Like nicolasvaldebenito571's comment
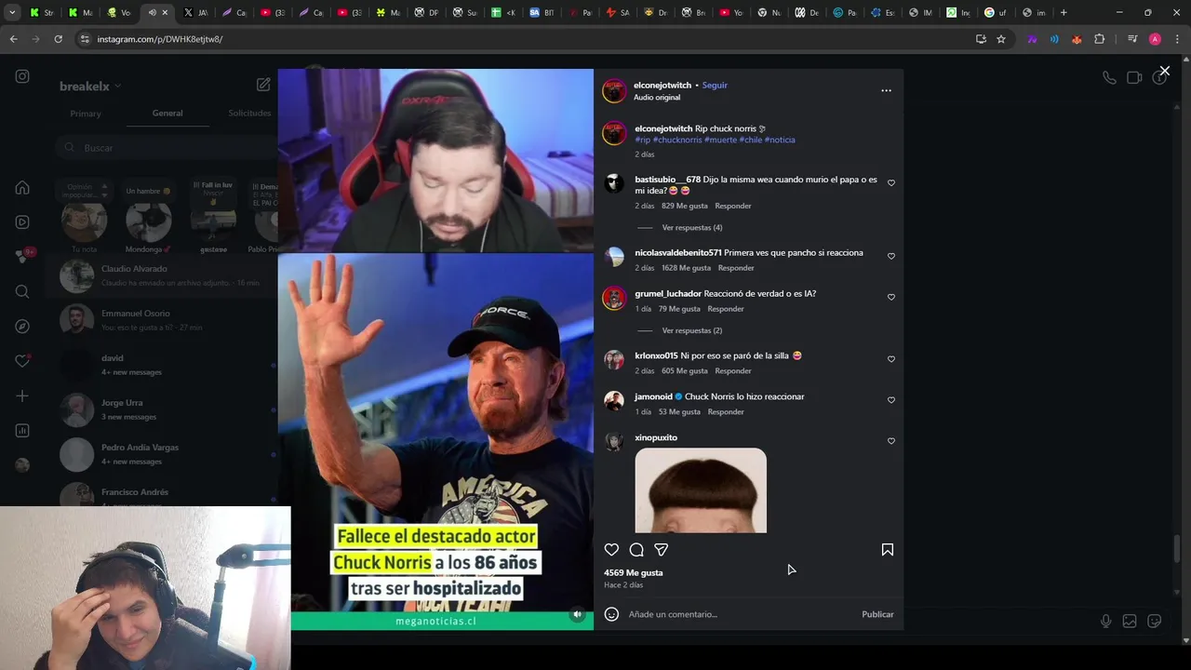Viewport: 1191px width, 670px height. pos(891,256)
